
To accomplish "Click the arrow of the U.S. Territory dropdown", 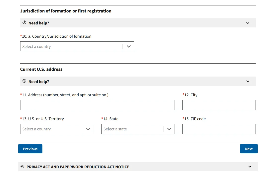I will (88, 129).
